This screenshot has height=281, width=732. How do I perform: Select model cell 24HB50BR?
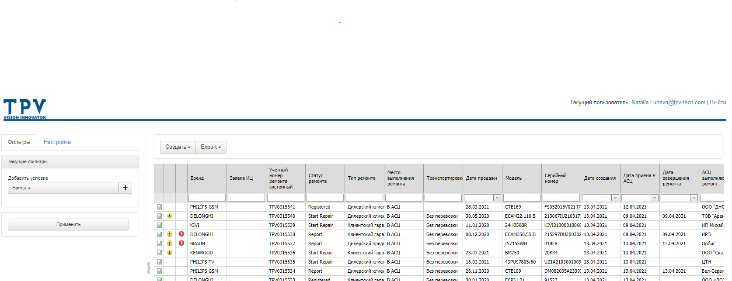[522, 225]
